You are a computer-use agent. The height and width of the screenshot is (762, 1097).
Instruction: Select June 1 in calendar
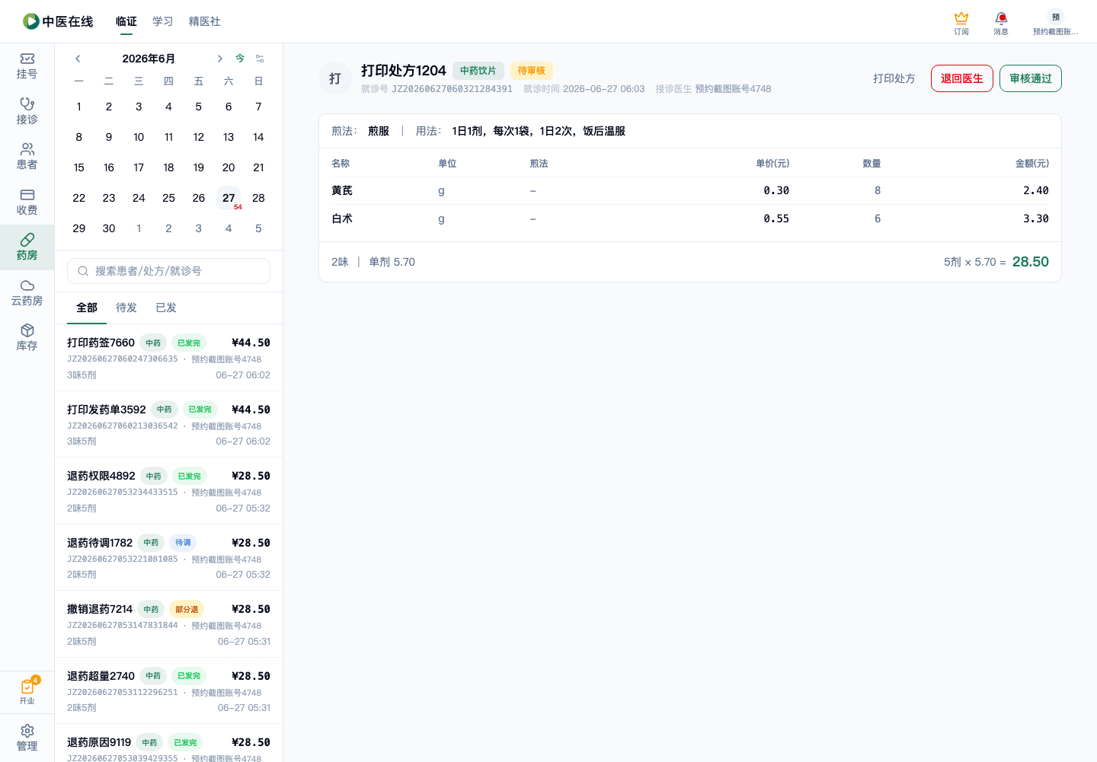(x=79, y=107)
